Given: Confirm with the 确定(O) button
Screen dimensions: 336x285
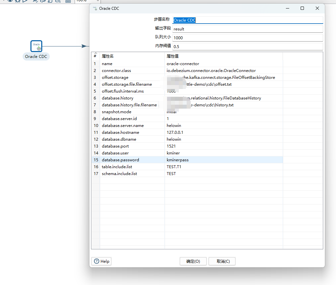Looking at the screenshot, I should point(193,261).
